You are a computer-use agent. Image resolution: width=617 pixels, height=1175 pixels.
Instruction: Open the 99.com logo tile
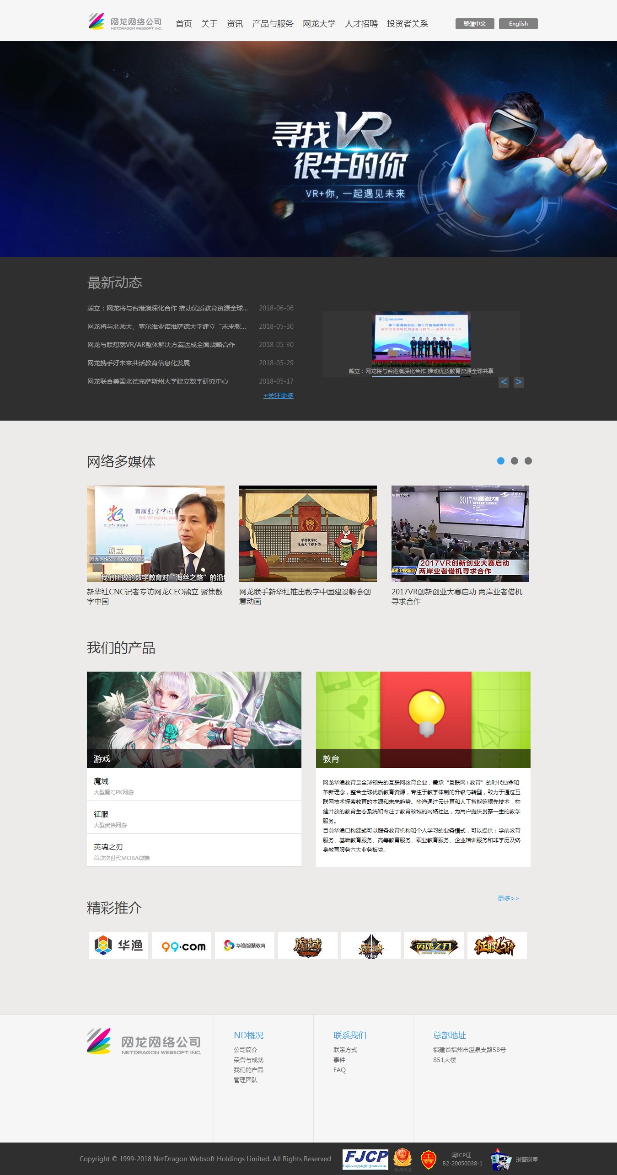tap(182, 945)
